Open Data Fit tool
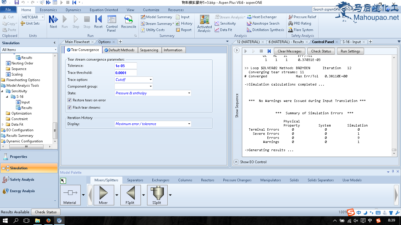The width and height of the screenshot is (401, 225). click(x=223, y=30)
